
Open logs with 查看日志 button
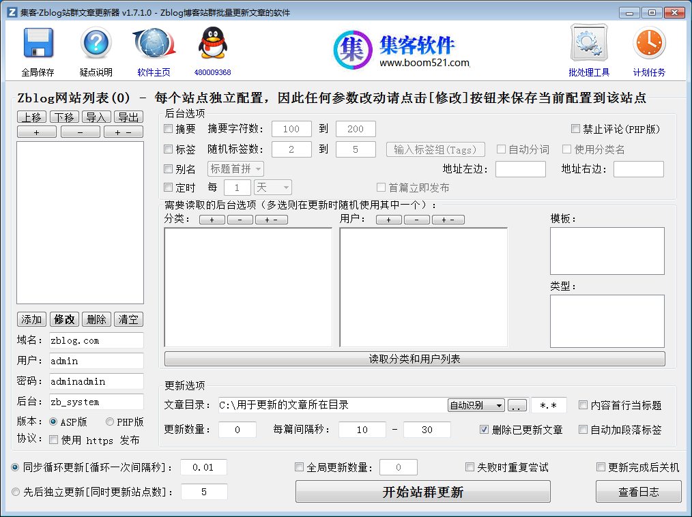pyautogui.click(x=639, y=491)
